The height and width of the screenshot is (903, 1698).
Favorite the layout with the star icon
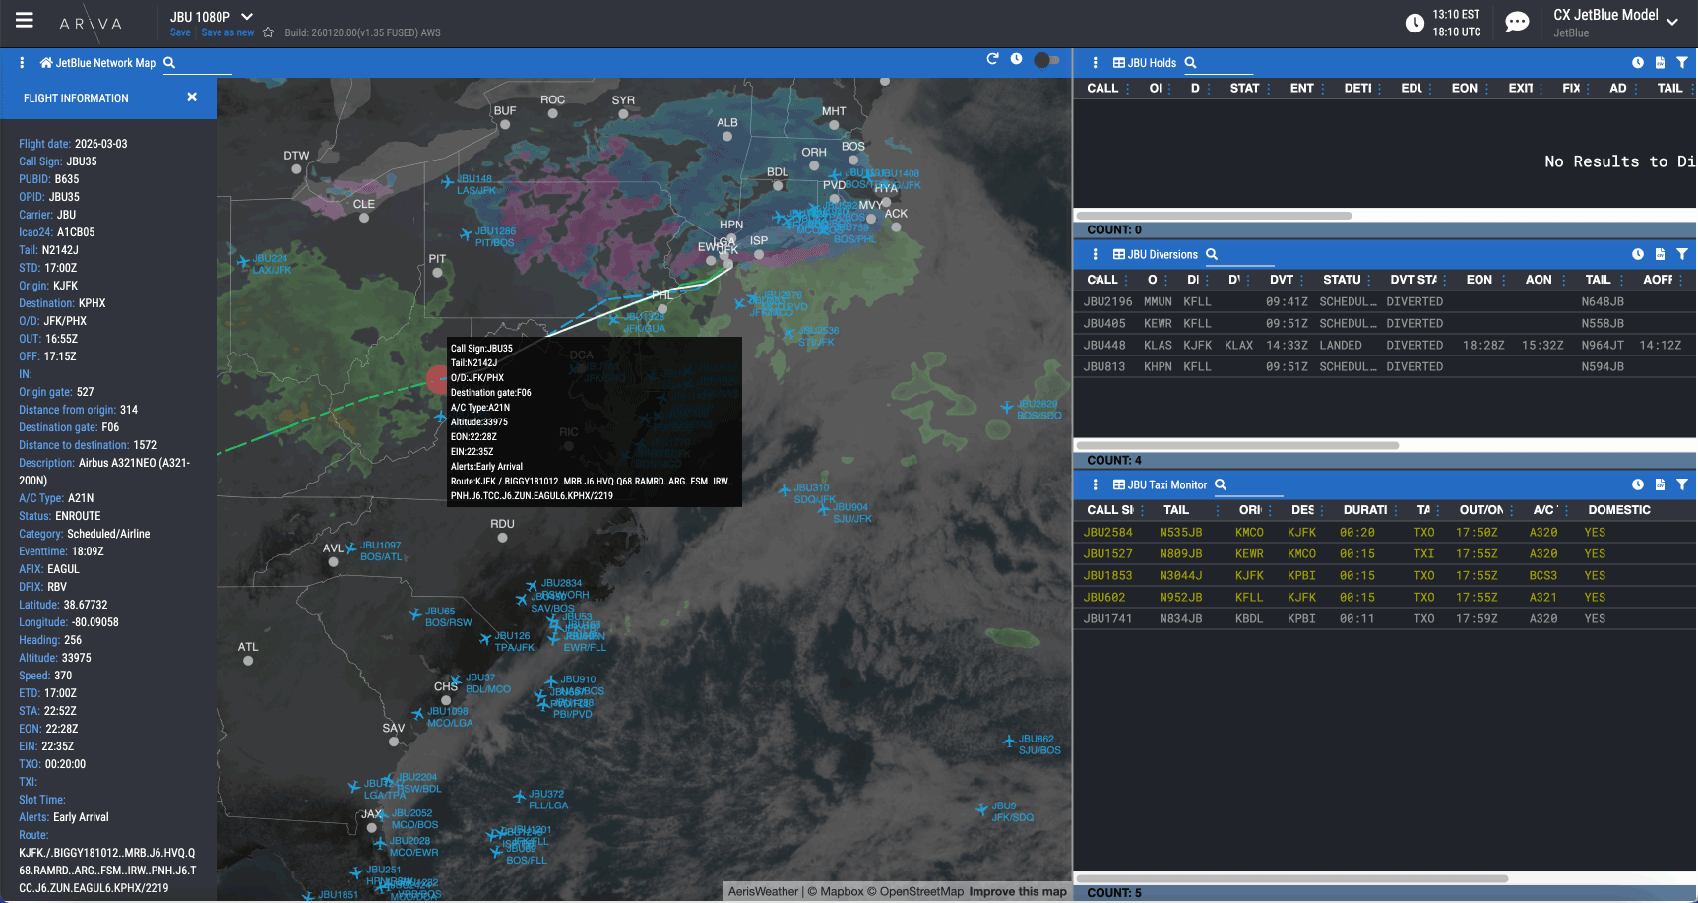click(x=268, y=32)
